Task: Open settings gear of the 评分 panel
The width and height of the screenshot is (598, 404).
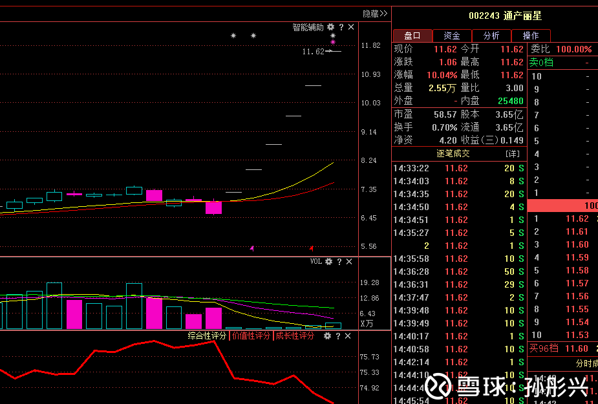Action: pos(328,336)
